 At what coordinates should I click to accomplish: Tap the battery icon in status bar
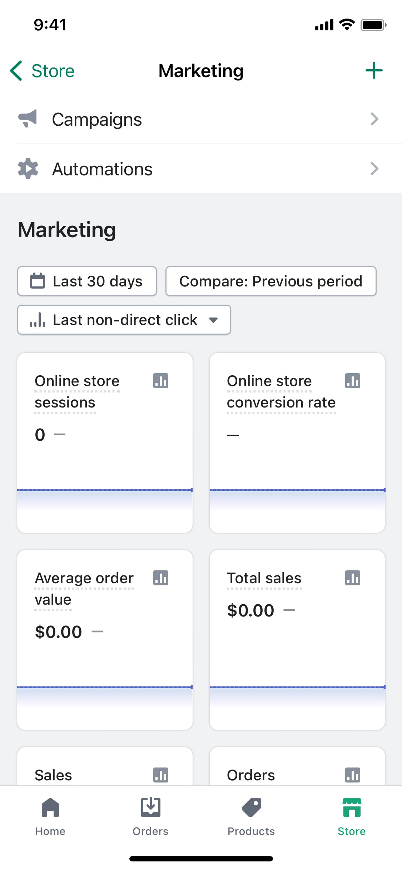tap(373, 25)
